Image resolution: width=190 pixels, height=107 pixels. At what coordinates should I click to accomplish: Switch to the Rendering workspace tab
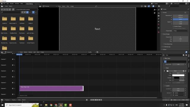37,4
